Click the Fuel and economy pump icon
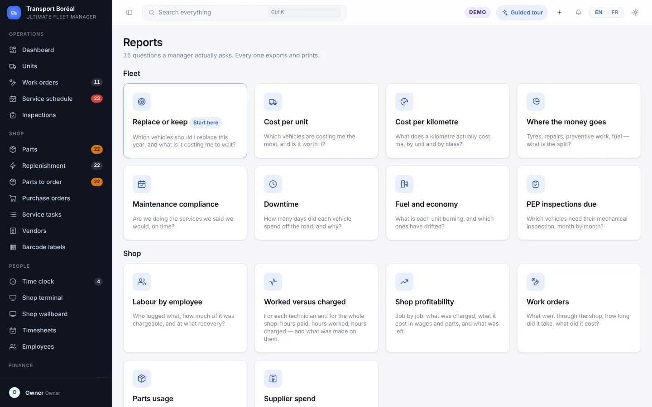The image size is (652, 407). [404, 184]
